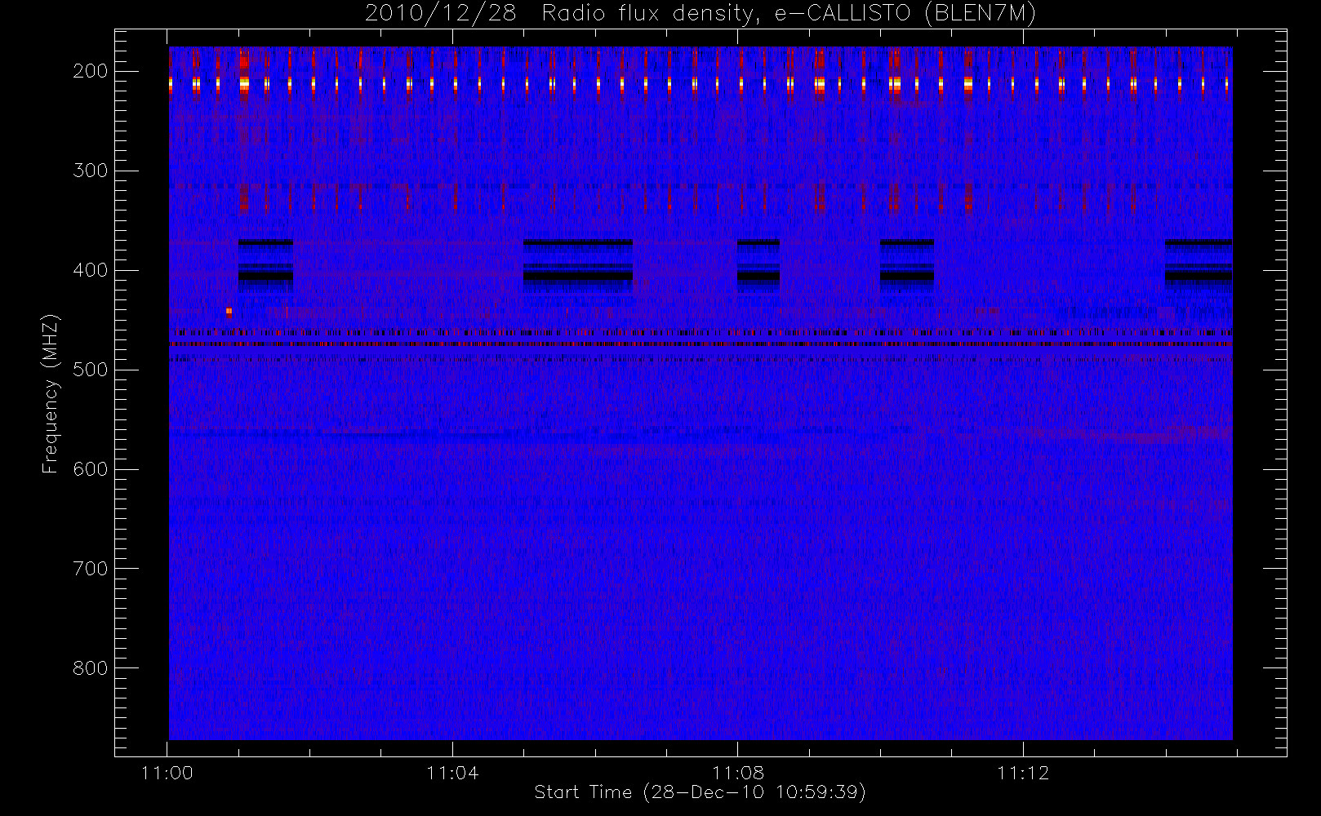Viewport: 1321px width, 816px height.
Task: Click the 'Start Time (28-Dec-10 10:59:39)' x-axis label
Action: (700, 792)
